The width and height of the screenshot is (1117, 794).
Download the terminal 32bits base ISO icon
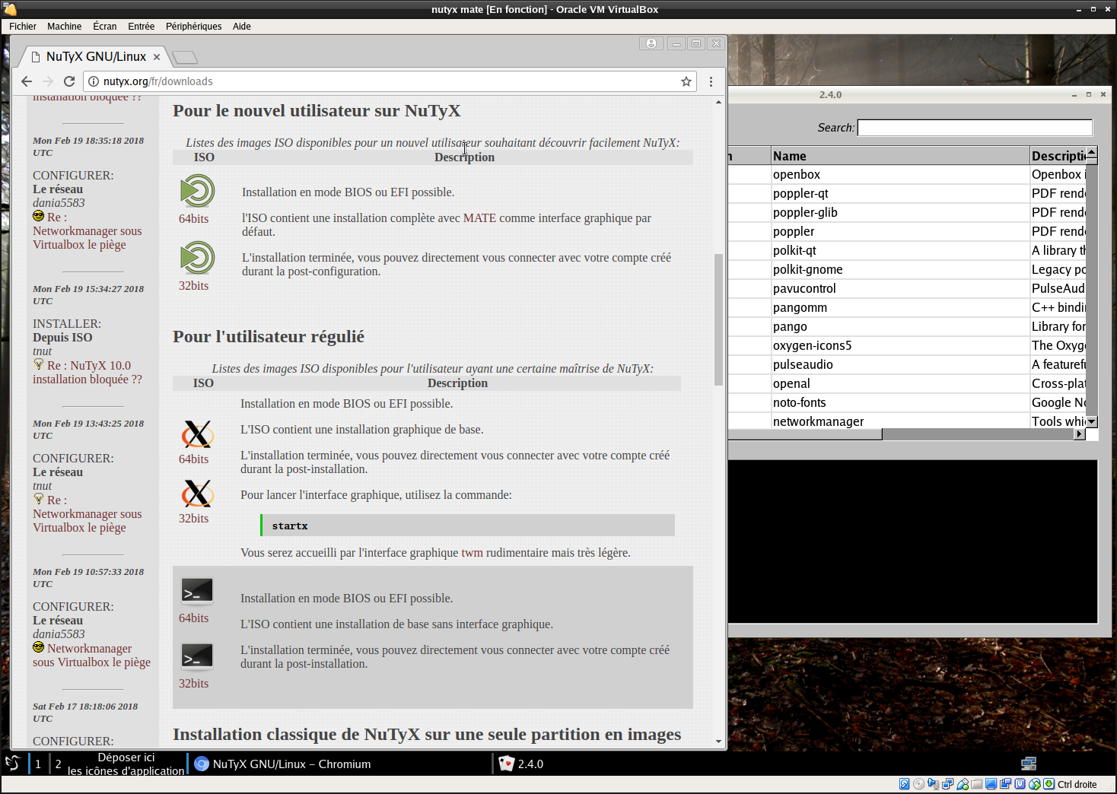(197, 657)
